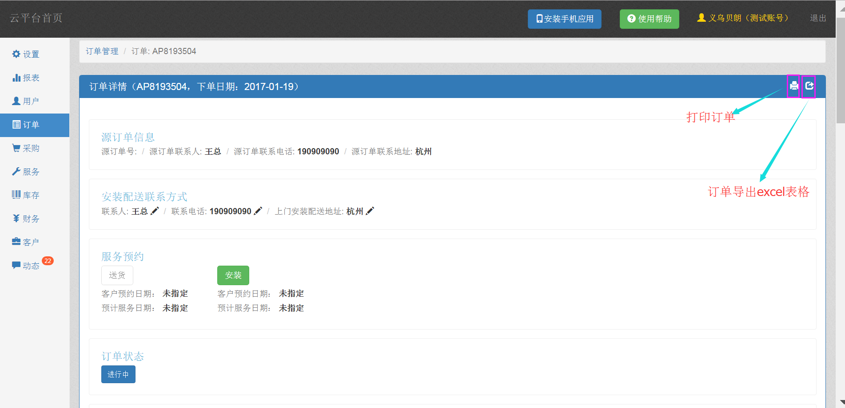Click the green 安装 button

[233, 275]
